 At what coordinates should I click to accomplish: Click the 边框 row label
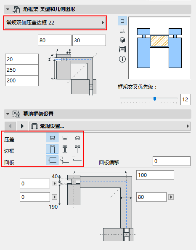[x=9, y=151]
